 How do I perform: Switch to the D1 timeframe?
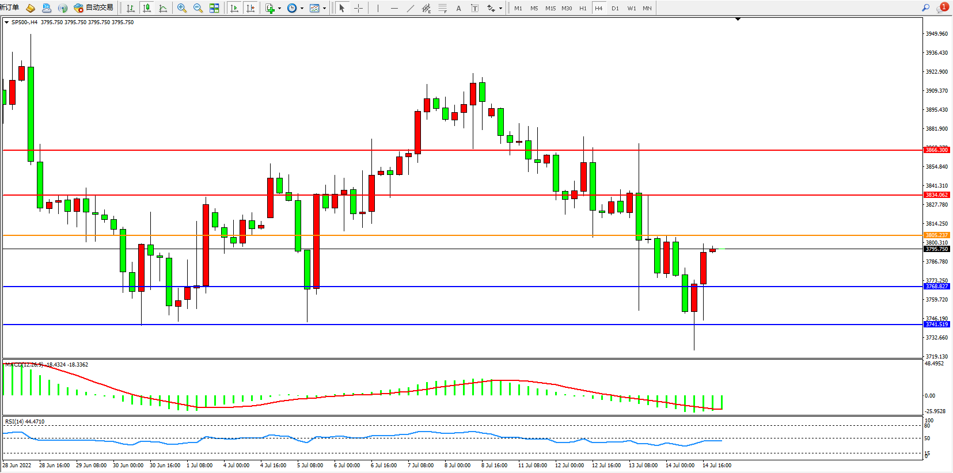[615, 8]
